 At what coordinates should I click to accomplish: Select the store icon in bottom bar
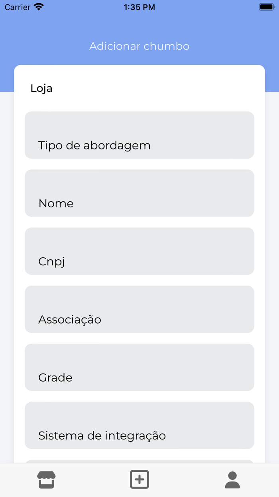click(x=46, y=479)
